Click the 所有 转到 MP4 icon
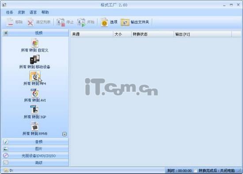Viewport: 243px width, 174px height. tap(35, 76)
